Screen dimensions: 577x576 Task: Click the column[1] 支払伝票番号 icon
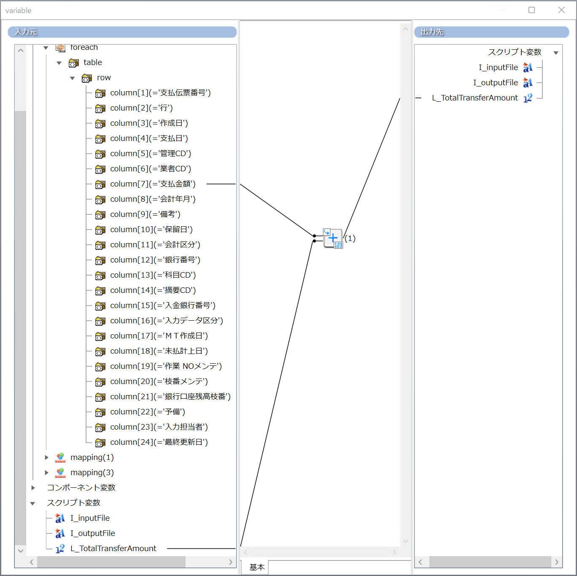click(100, 93)
